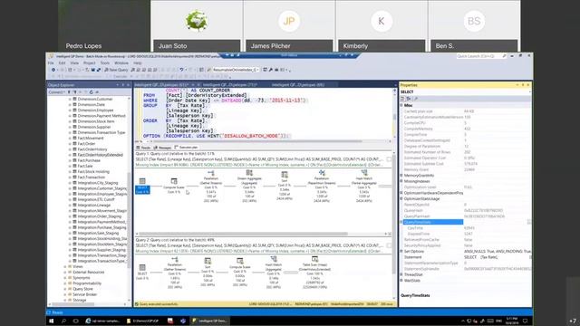Click Query 1 plan horizontal scrollbar
The image size is (580, 326).
point(243,234)
